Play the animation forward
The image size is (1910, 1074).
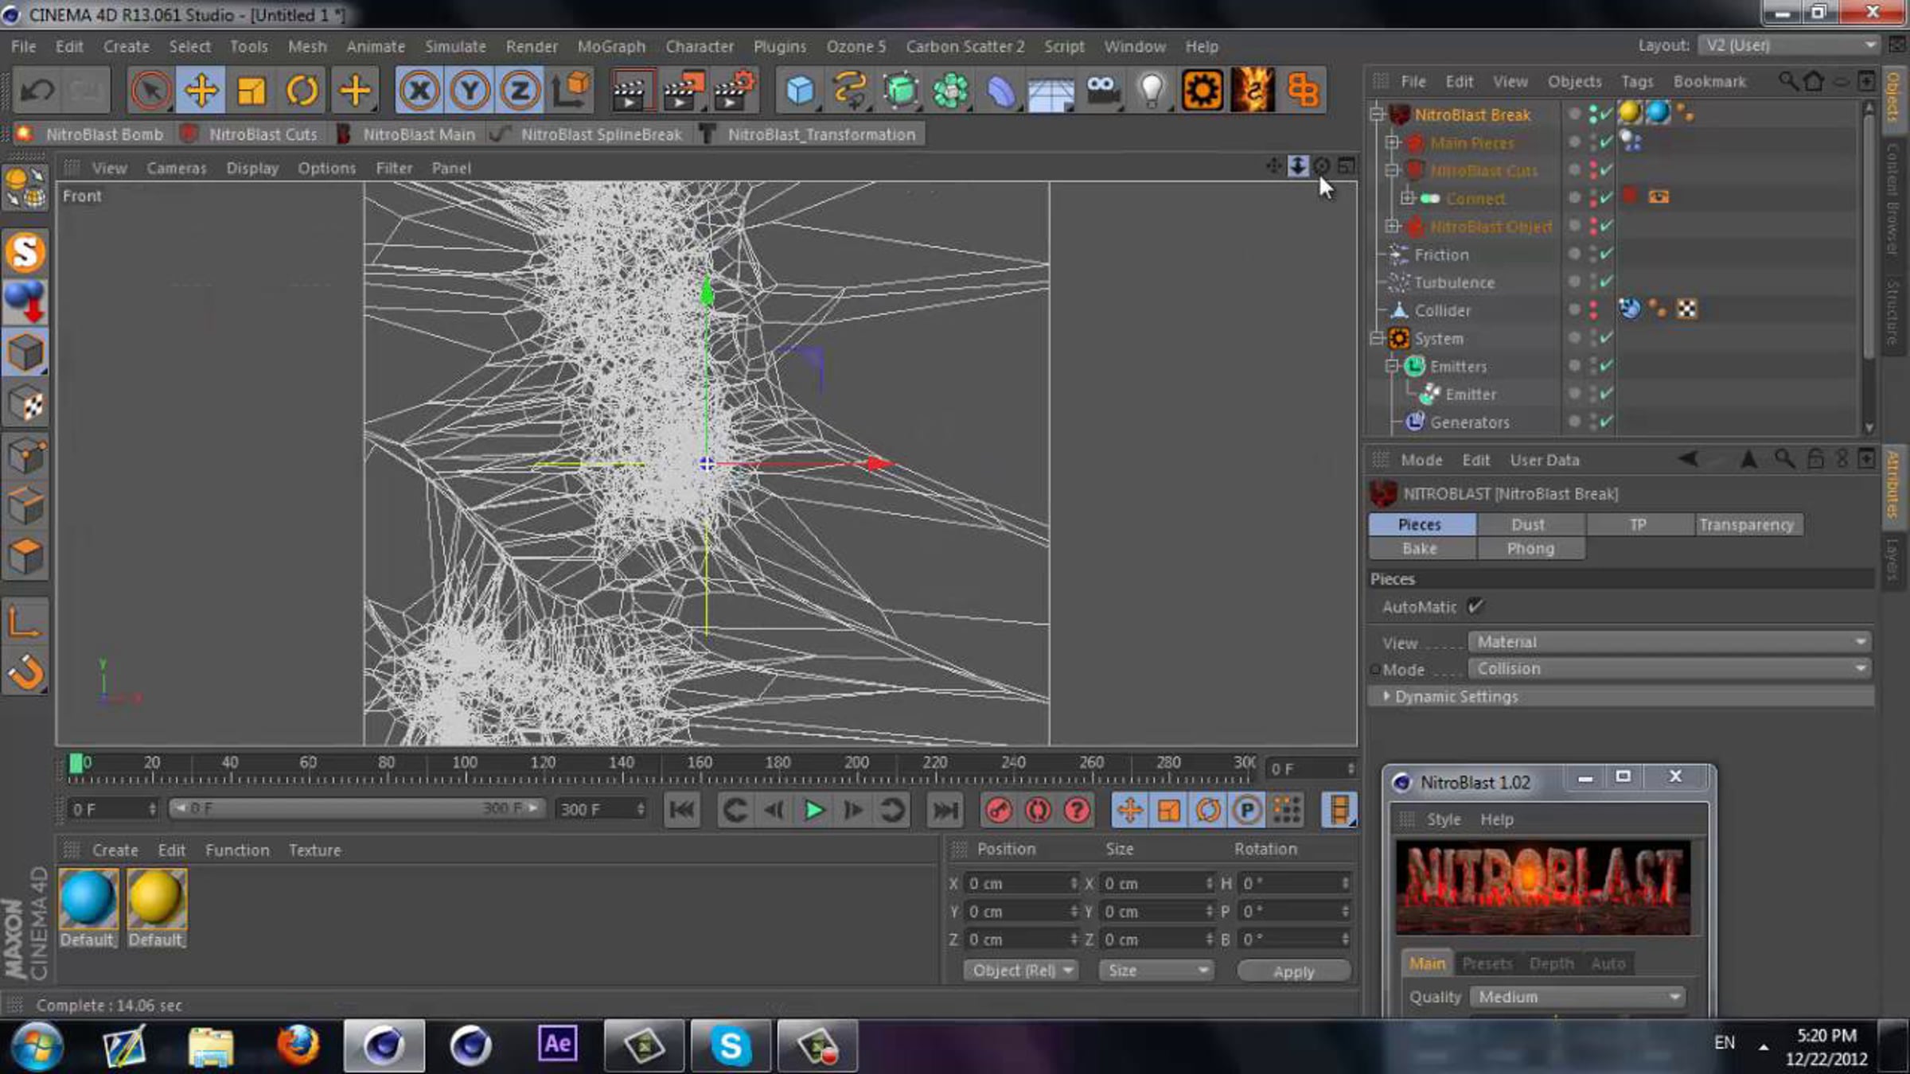tap(813, 810)
